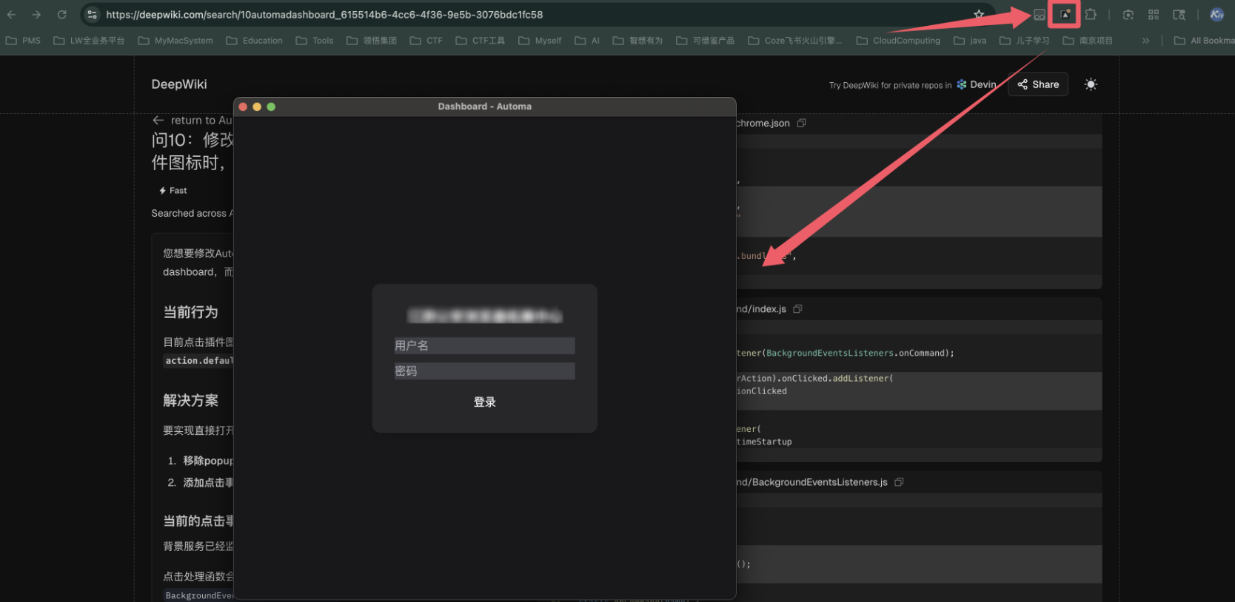Maximize the Dashboard - Automa window
The width and height of the screenshot is (1235, 602).
[271, 106]
